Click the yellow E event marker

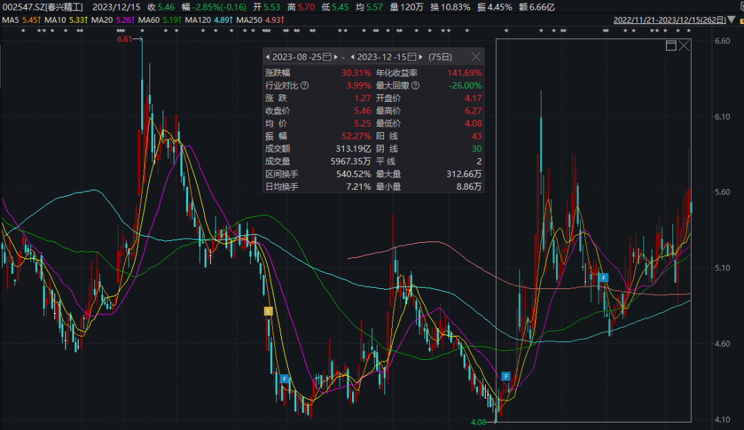pos(268,312)
